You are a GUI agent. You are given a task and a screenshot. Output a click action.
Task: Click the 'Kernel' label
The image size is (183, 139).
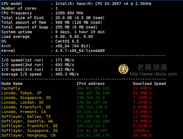(x=8, y=51)
